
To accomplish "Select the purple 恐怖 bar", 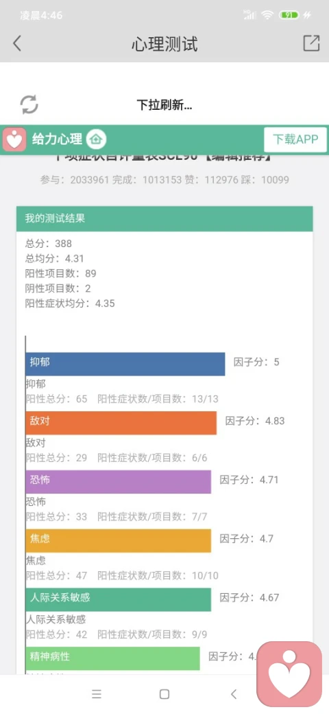I will (119, 481).
